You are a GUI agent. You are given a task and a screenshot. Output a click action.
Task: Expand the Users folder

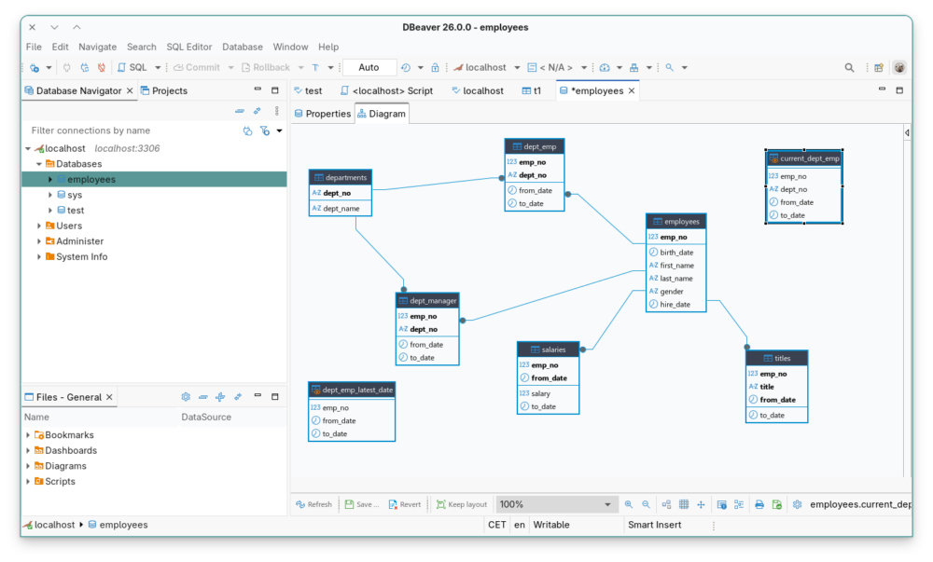(39, 226)
